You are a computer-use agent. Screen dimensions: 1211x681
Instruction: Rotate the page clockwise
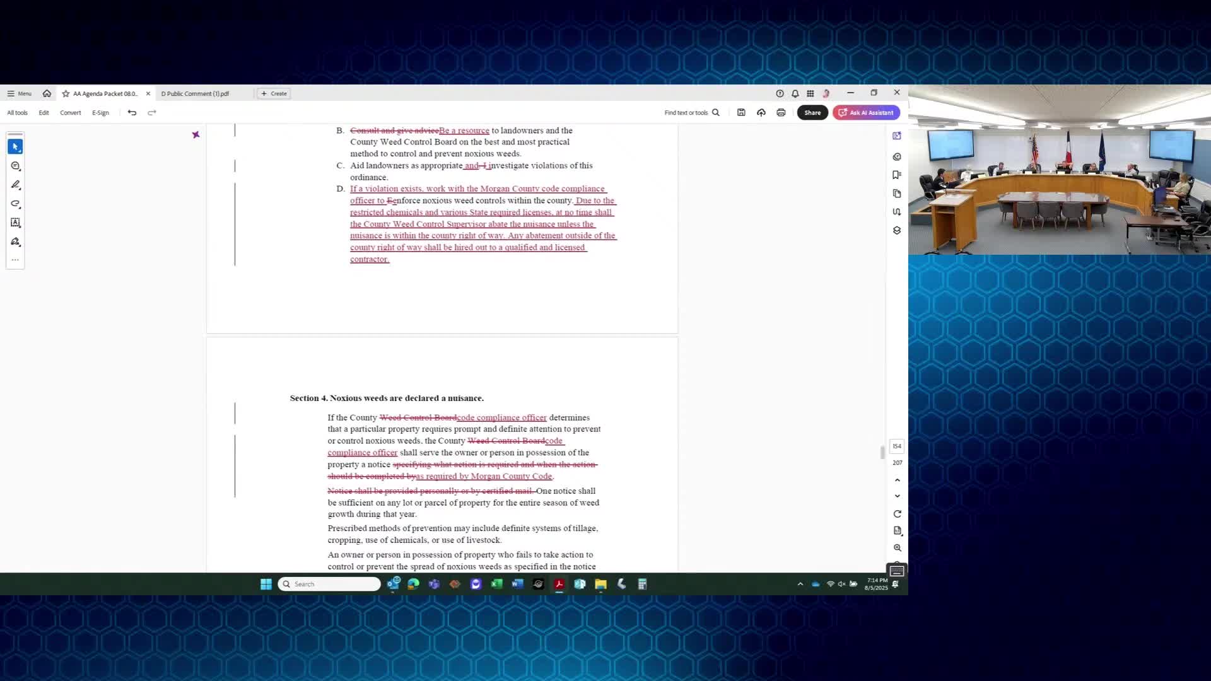coord(897,514)
